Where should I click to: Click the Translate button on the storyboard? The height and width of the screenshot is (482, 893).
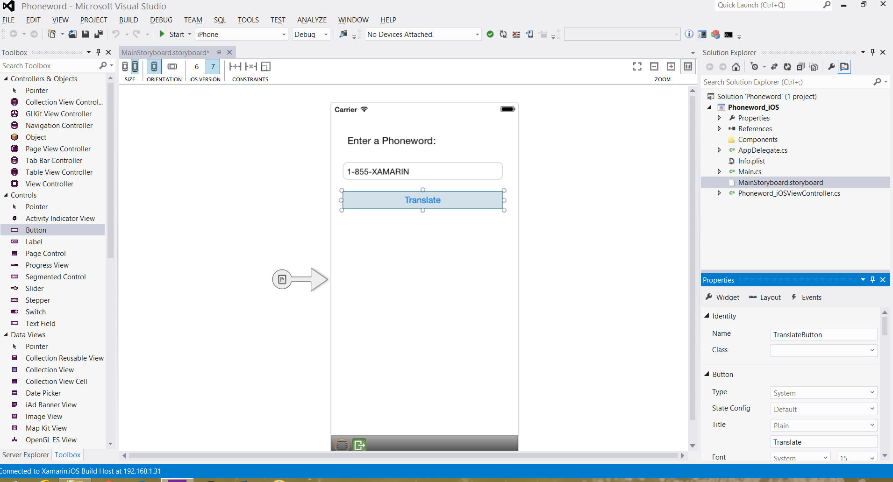coord(422,200)
